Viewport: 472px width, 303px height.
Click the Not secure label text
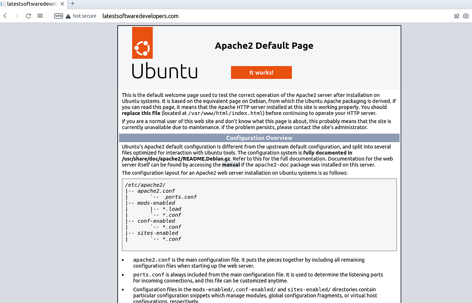coord(85,16)
